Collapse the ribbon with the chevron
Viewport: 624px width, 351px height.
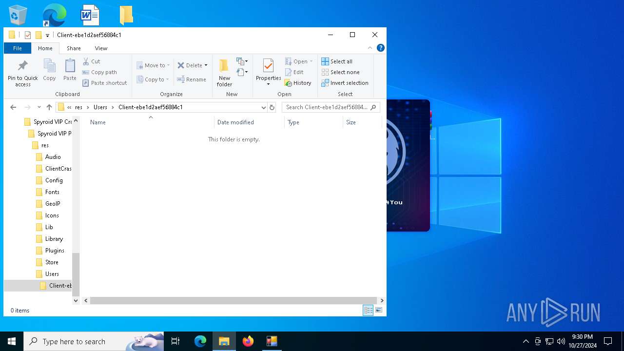(370, 48)
